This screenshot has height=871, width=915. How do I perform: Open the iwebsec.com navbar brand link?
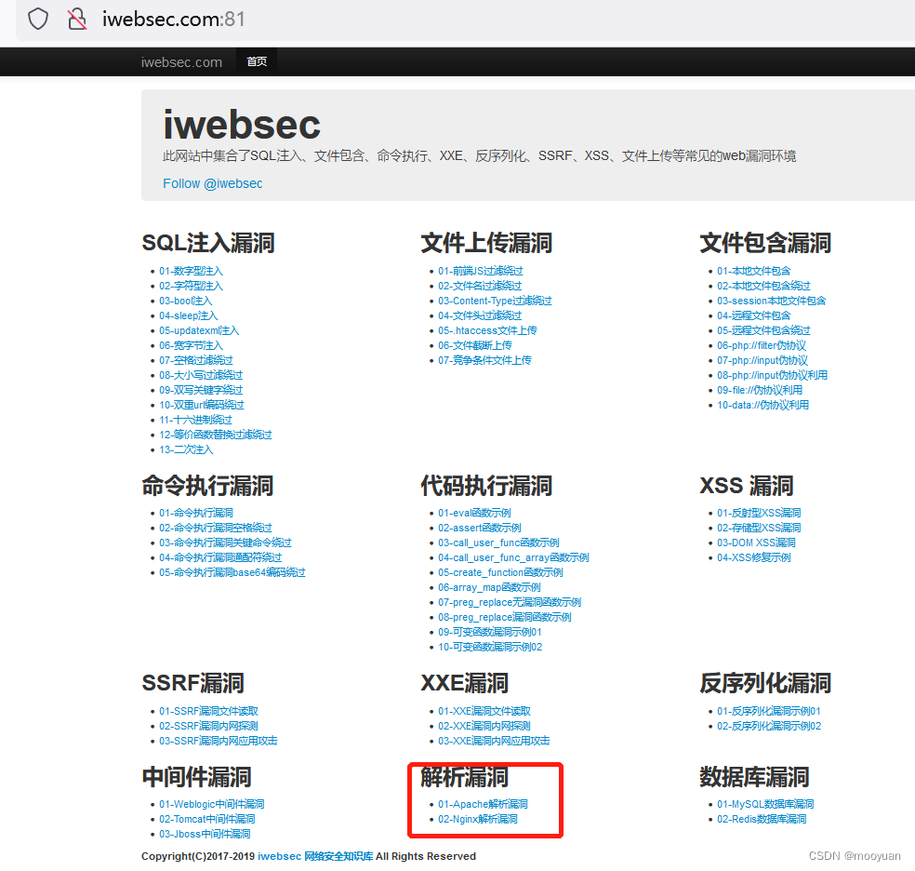[181, 61]
